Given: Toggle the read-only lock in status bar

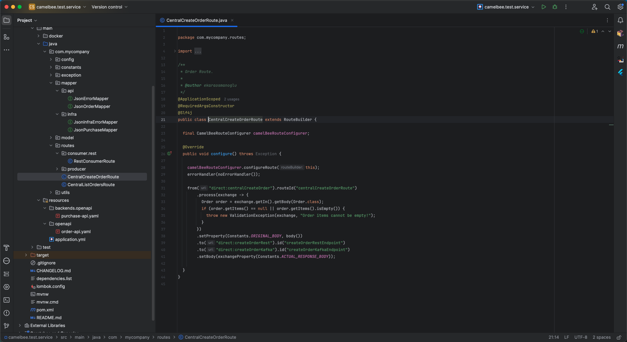Looking at the screenshot, I should pyautogui.click(x=619, y=337).
